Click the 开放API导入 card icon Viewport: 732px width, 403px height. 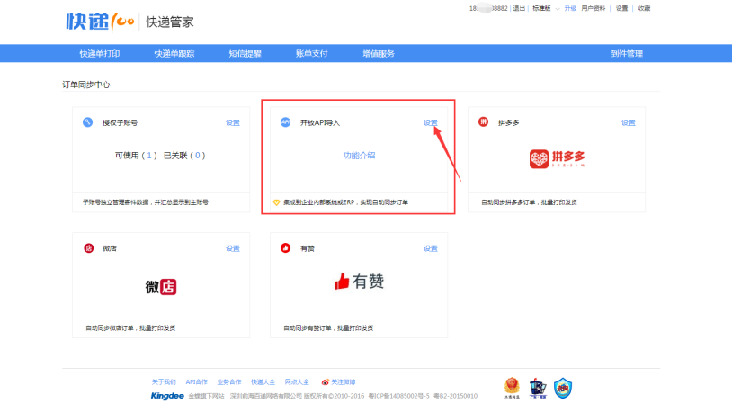tap(285, 122)
